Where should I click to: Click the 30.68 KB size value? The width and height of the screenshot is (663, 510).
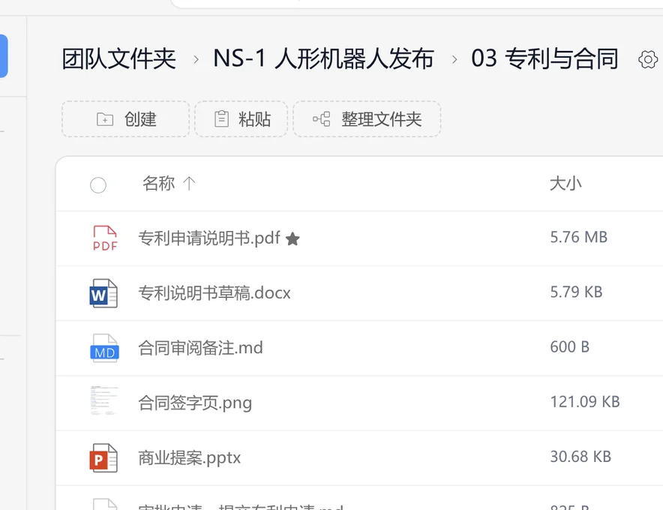[580, 457]
